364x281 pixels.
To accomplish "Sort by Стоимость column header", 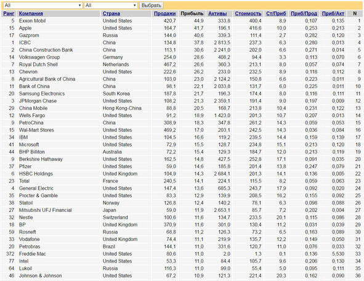I will pyautogui.click(x=248, y=14).
